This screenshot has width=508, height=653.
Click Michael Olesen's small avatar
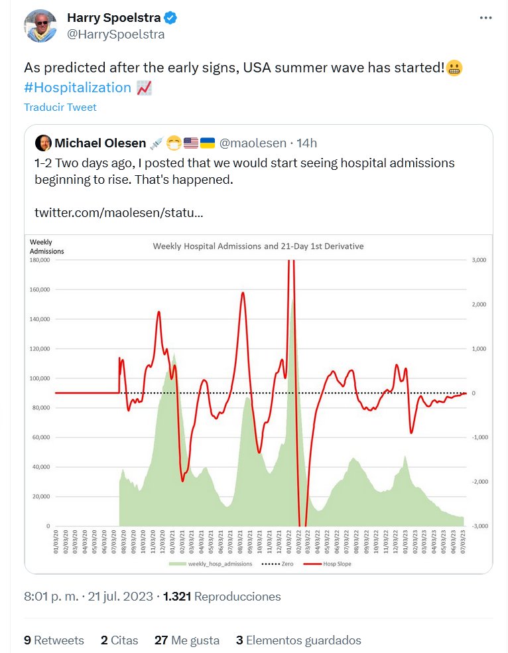[x=43, y=143]
